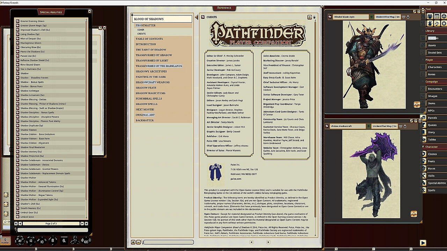Image resolution: width=447 pixels, height=251 pixels.
Task: Toggle the lock on Credits page
Action: click(x=314, y=17)
